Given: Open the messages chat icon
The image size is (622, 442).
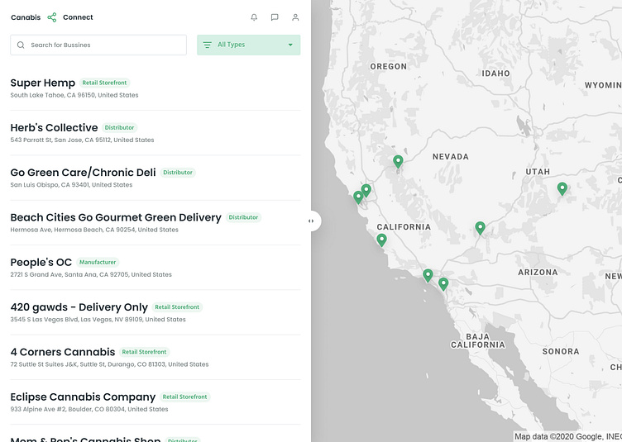Looking at the screenshot, I should tap(275, 17).
